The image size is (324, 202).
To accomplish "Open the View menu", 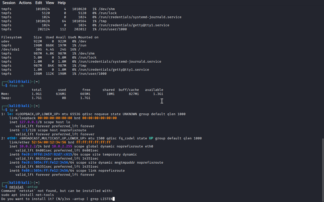I will (50, 3).
